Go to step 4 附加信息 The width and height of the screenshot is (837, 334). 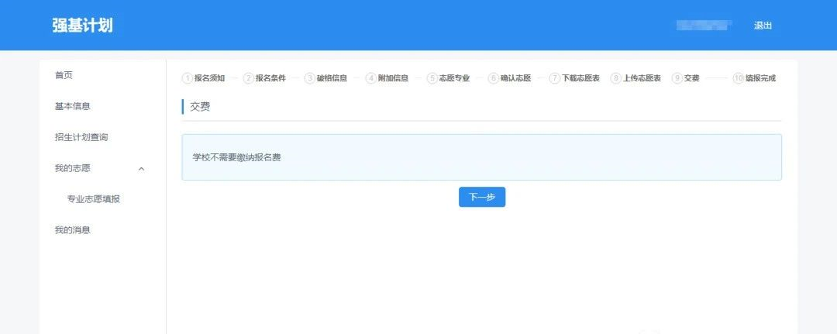387,78
